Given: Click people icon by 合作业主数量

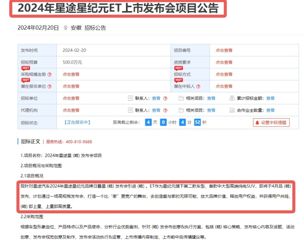Looking at the screenshot, I should point(232,110).
